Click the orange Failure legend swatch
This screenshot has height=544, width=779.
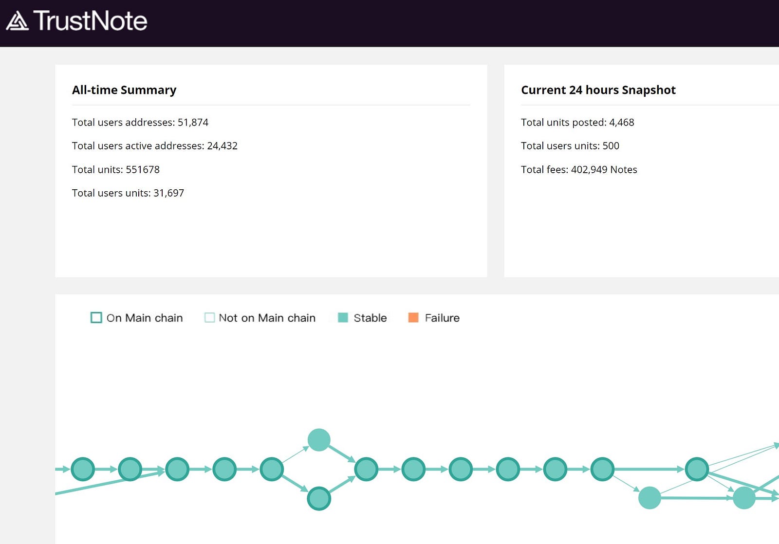point(413,318)
